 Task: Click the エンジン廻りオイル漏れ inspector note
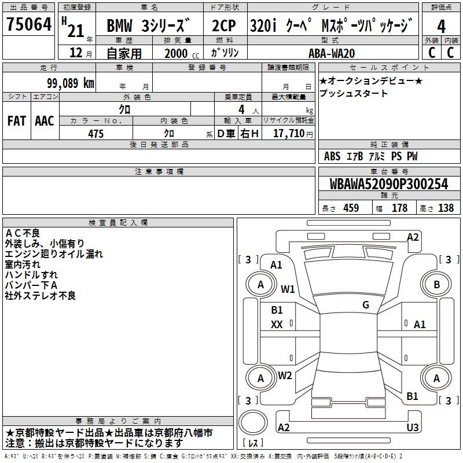(54, 253)
